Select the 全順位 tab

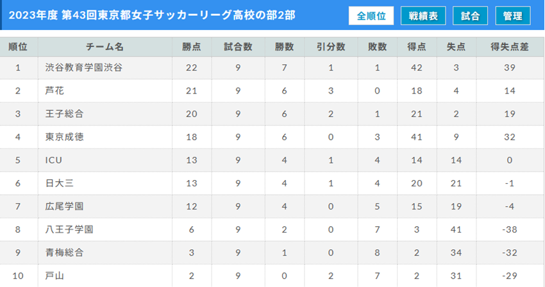click(x=371, y=15)
